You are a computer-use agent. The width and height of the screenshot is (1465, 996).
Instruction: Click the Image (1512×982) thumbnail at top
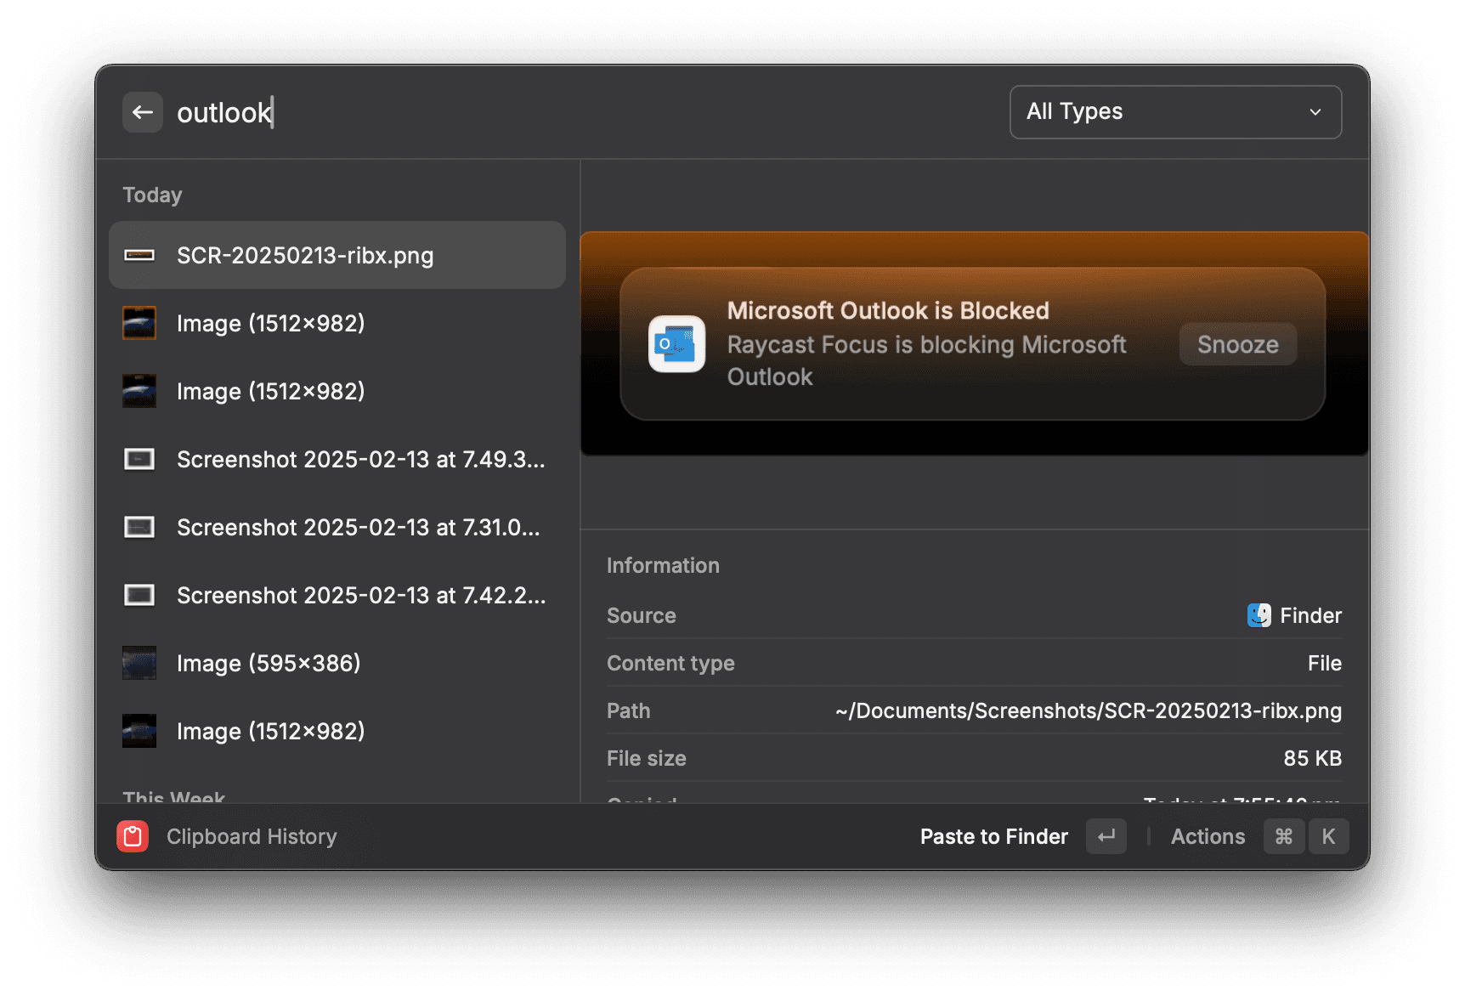pyautogui.click(x=139, y=323)
